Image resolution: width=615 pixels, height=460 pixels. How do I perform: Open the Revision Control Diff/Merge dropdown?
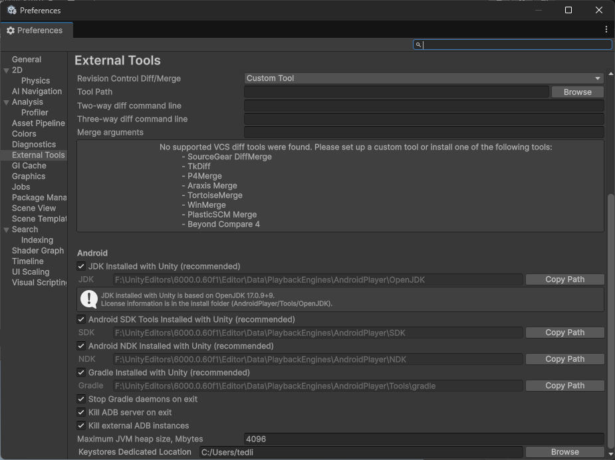(423, 78)
